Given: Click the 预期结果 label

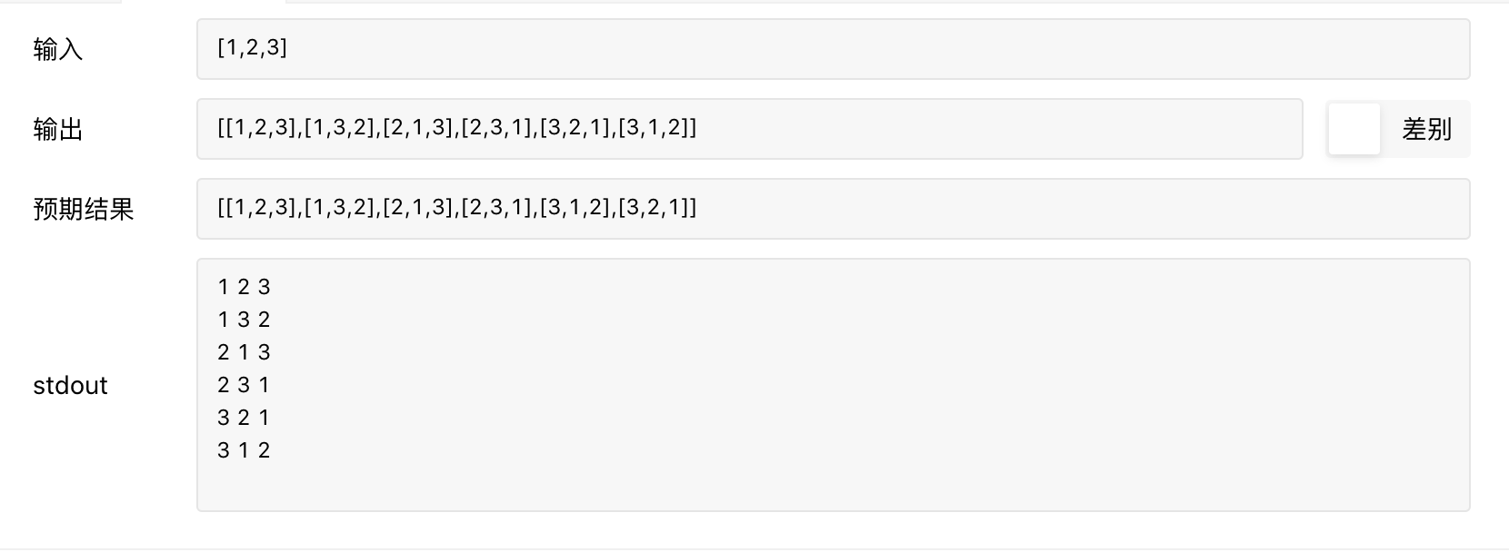Looking at the screenshot, I should pyautogui.click(x=84, y=210).
